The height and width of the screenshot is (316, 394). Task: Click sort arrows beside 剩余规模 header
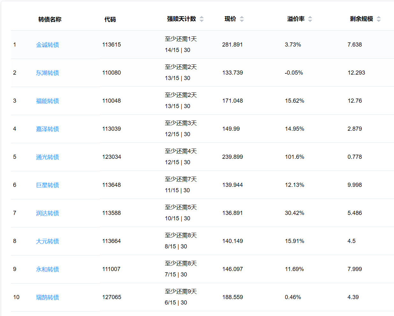pyautogui.click(x=379, y=19)
